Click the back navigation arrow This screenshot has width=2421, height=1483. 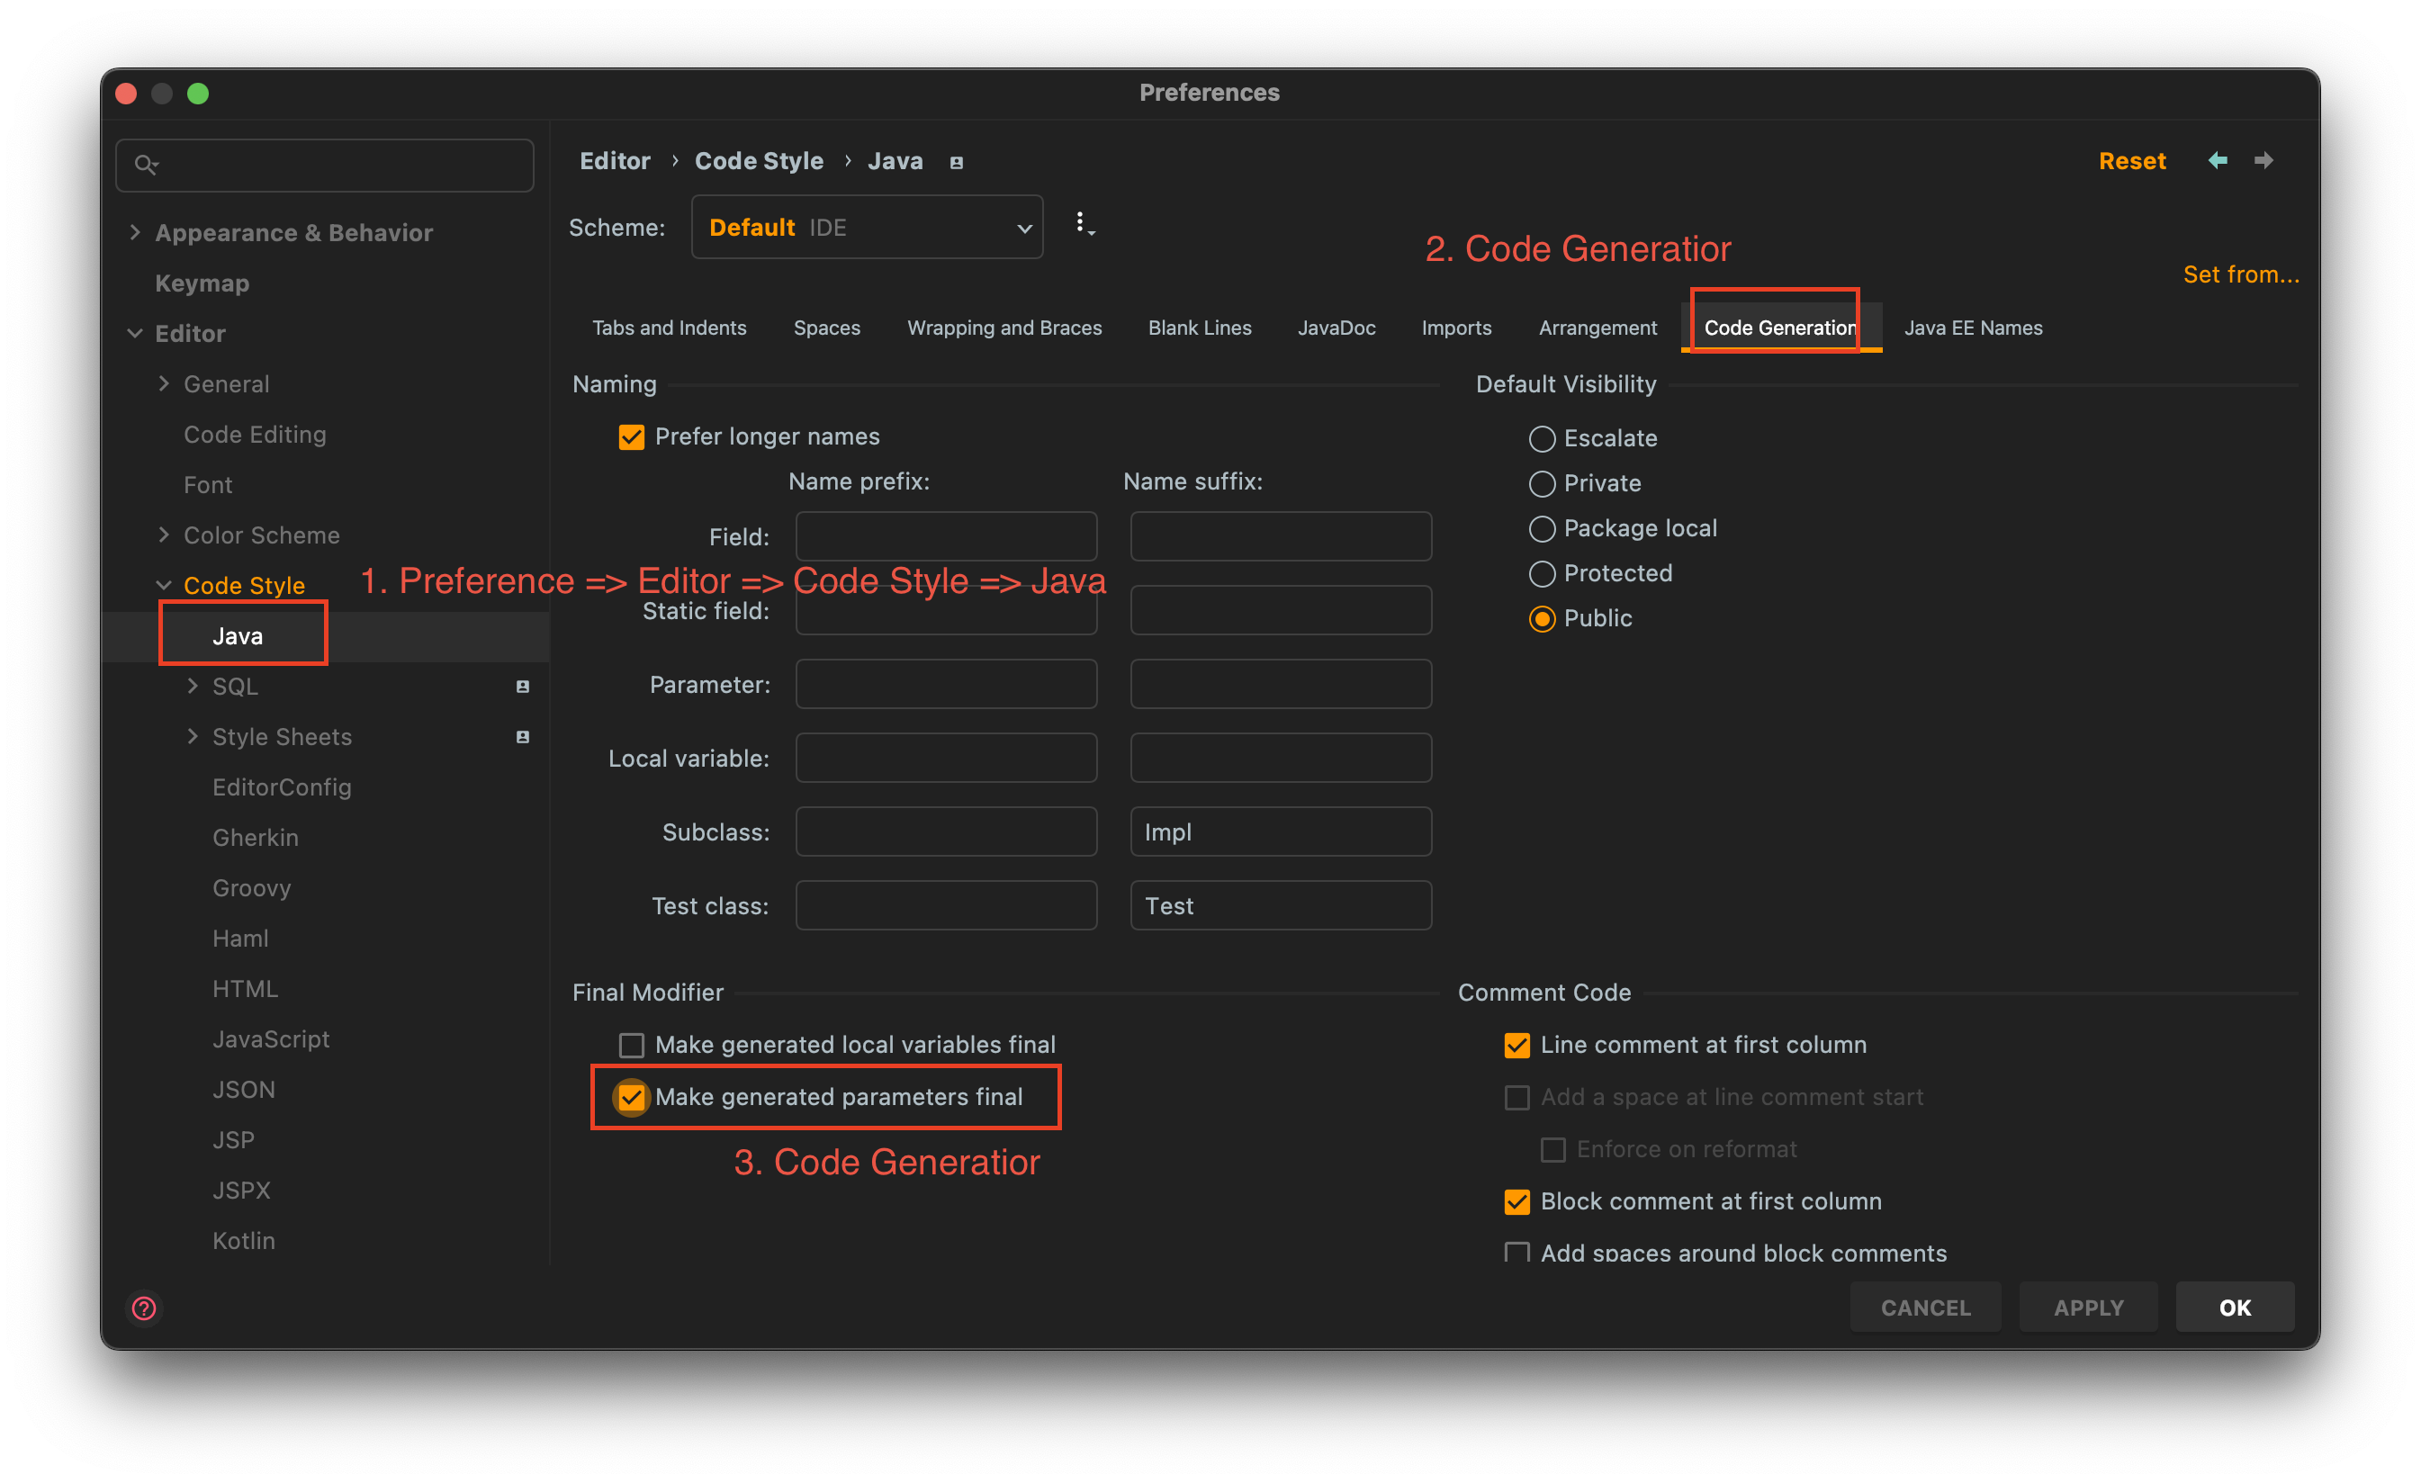2217,160
